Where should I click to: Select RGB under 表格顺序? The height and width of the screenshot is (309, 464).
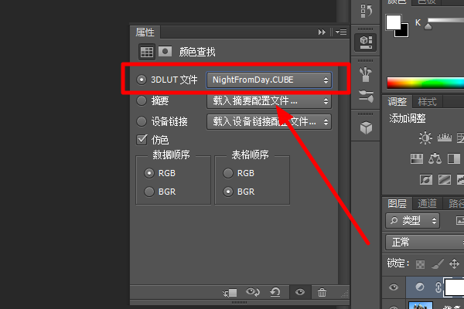pos(228,173)
